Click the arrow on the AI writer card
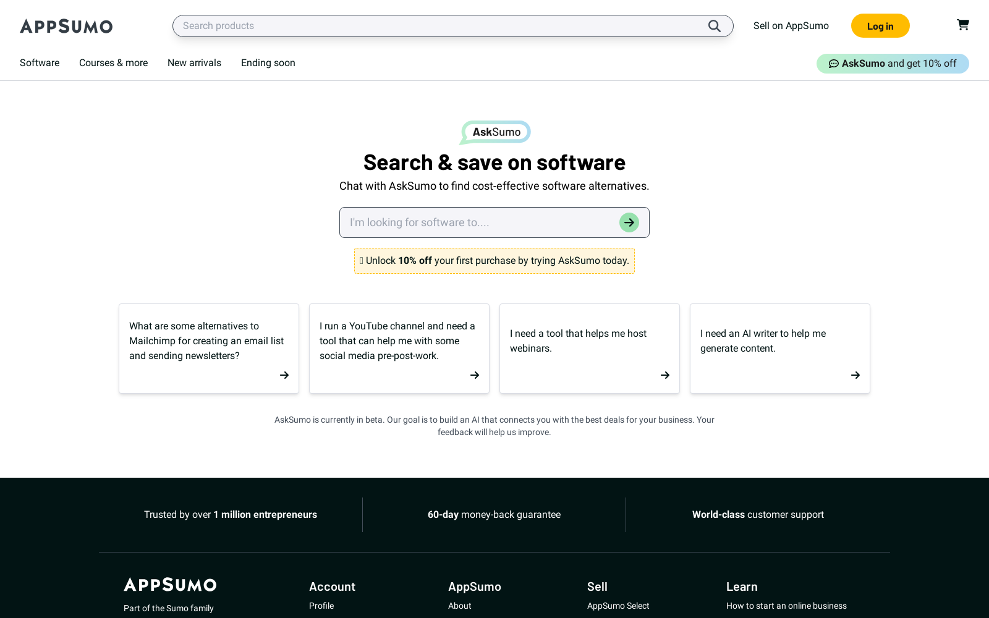This screenshot has height=618, width=989. [855, 375]
